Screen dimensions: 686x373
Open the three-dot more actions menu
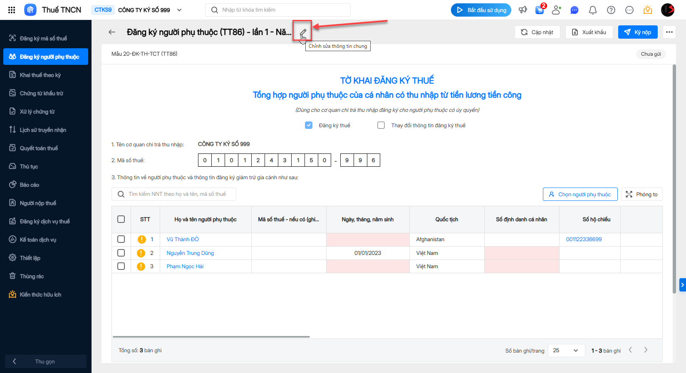pos(669,32)
